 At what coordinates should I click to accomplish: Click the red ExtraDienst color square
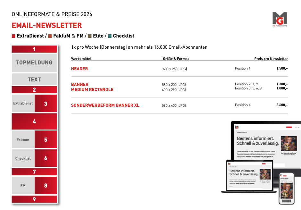(13, 36)
